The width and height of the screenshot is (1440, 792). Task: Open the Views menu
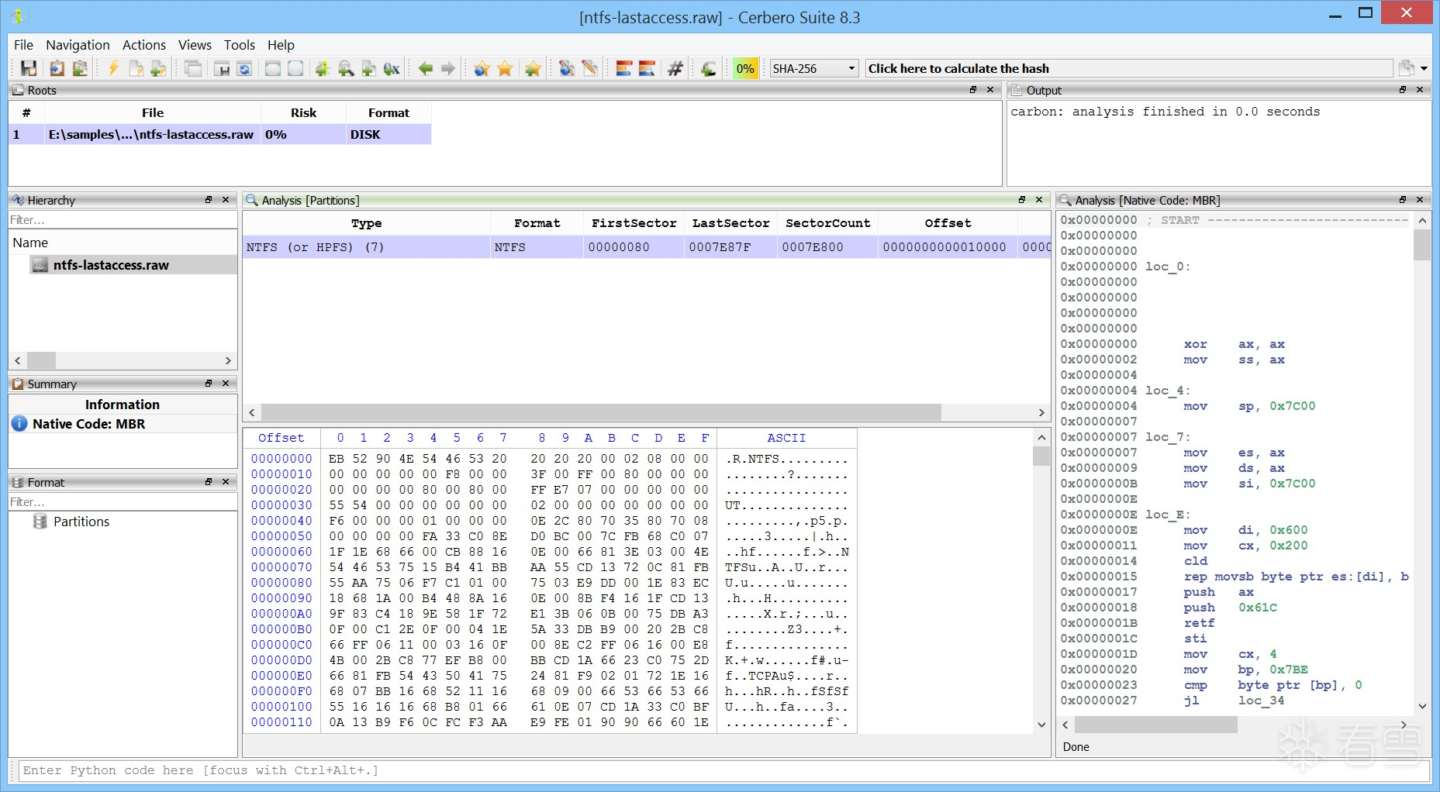click(x=195, y=45)
